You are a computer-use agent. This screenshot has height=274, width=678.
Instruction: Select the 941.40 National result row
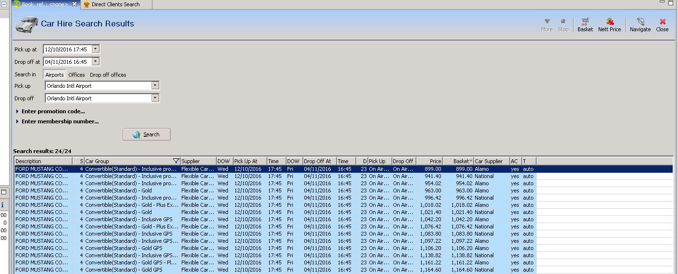tap(240, 176)
